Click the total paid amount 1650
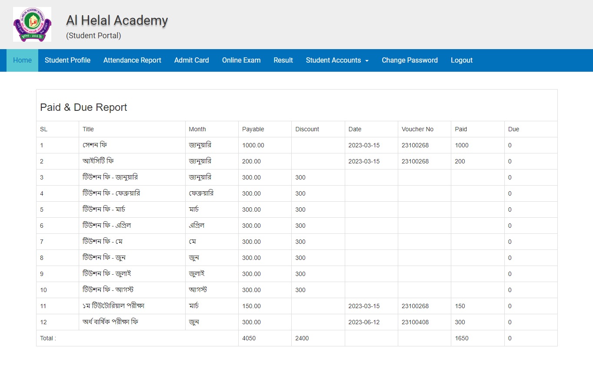This screenshot has height=379, width=593. point(462,338)
